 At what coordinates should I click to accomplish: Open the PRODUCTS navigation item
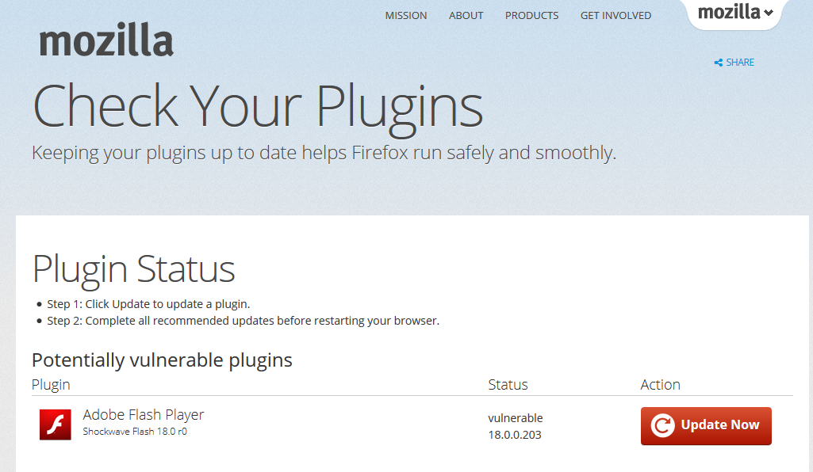[x=532, y=16]
